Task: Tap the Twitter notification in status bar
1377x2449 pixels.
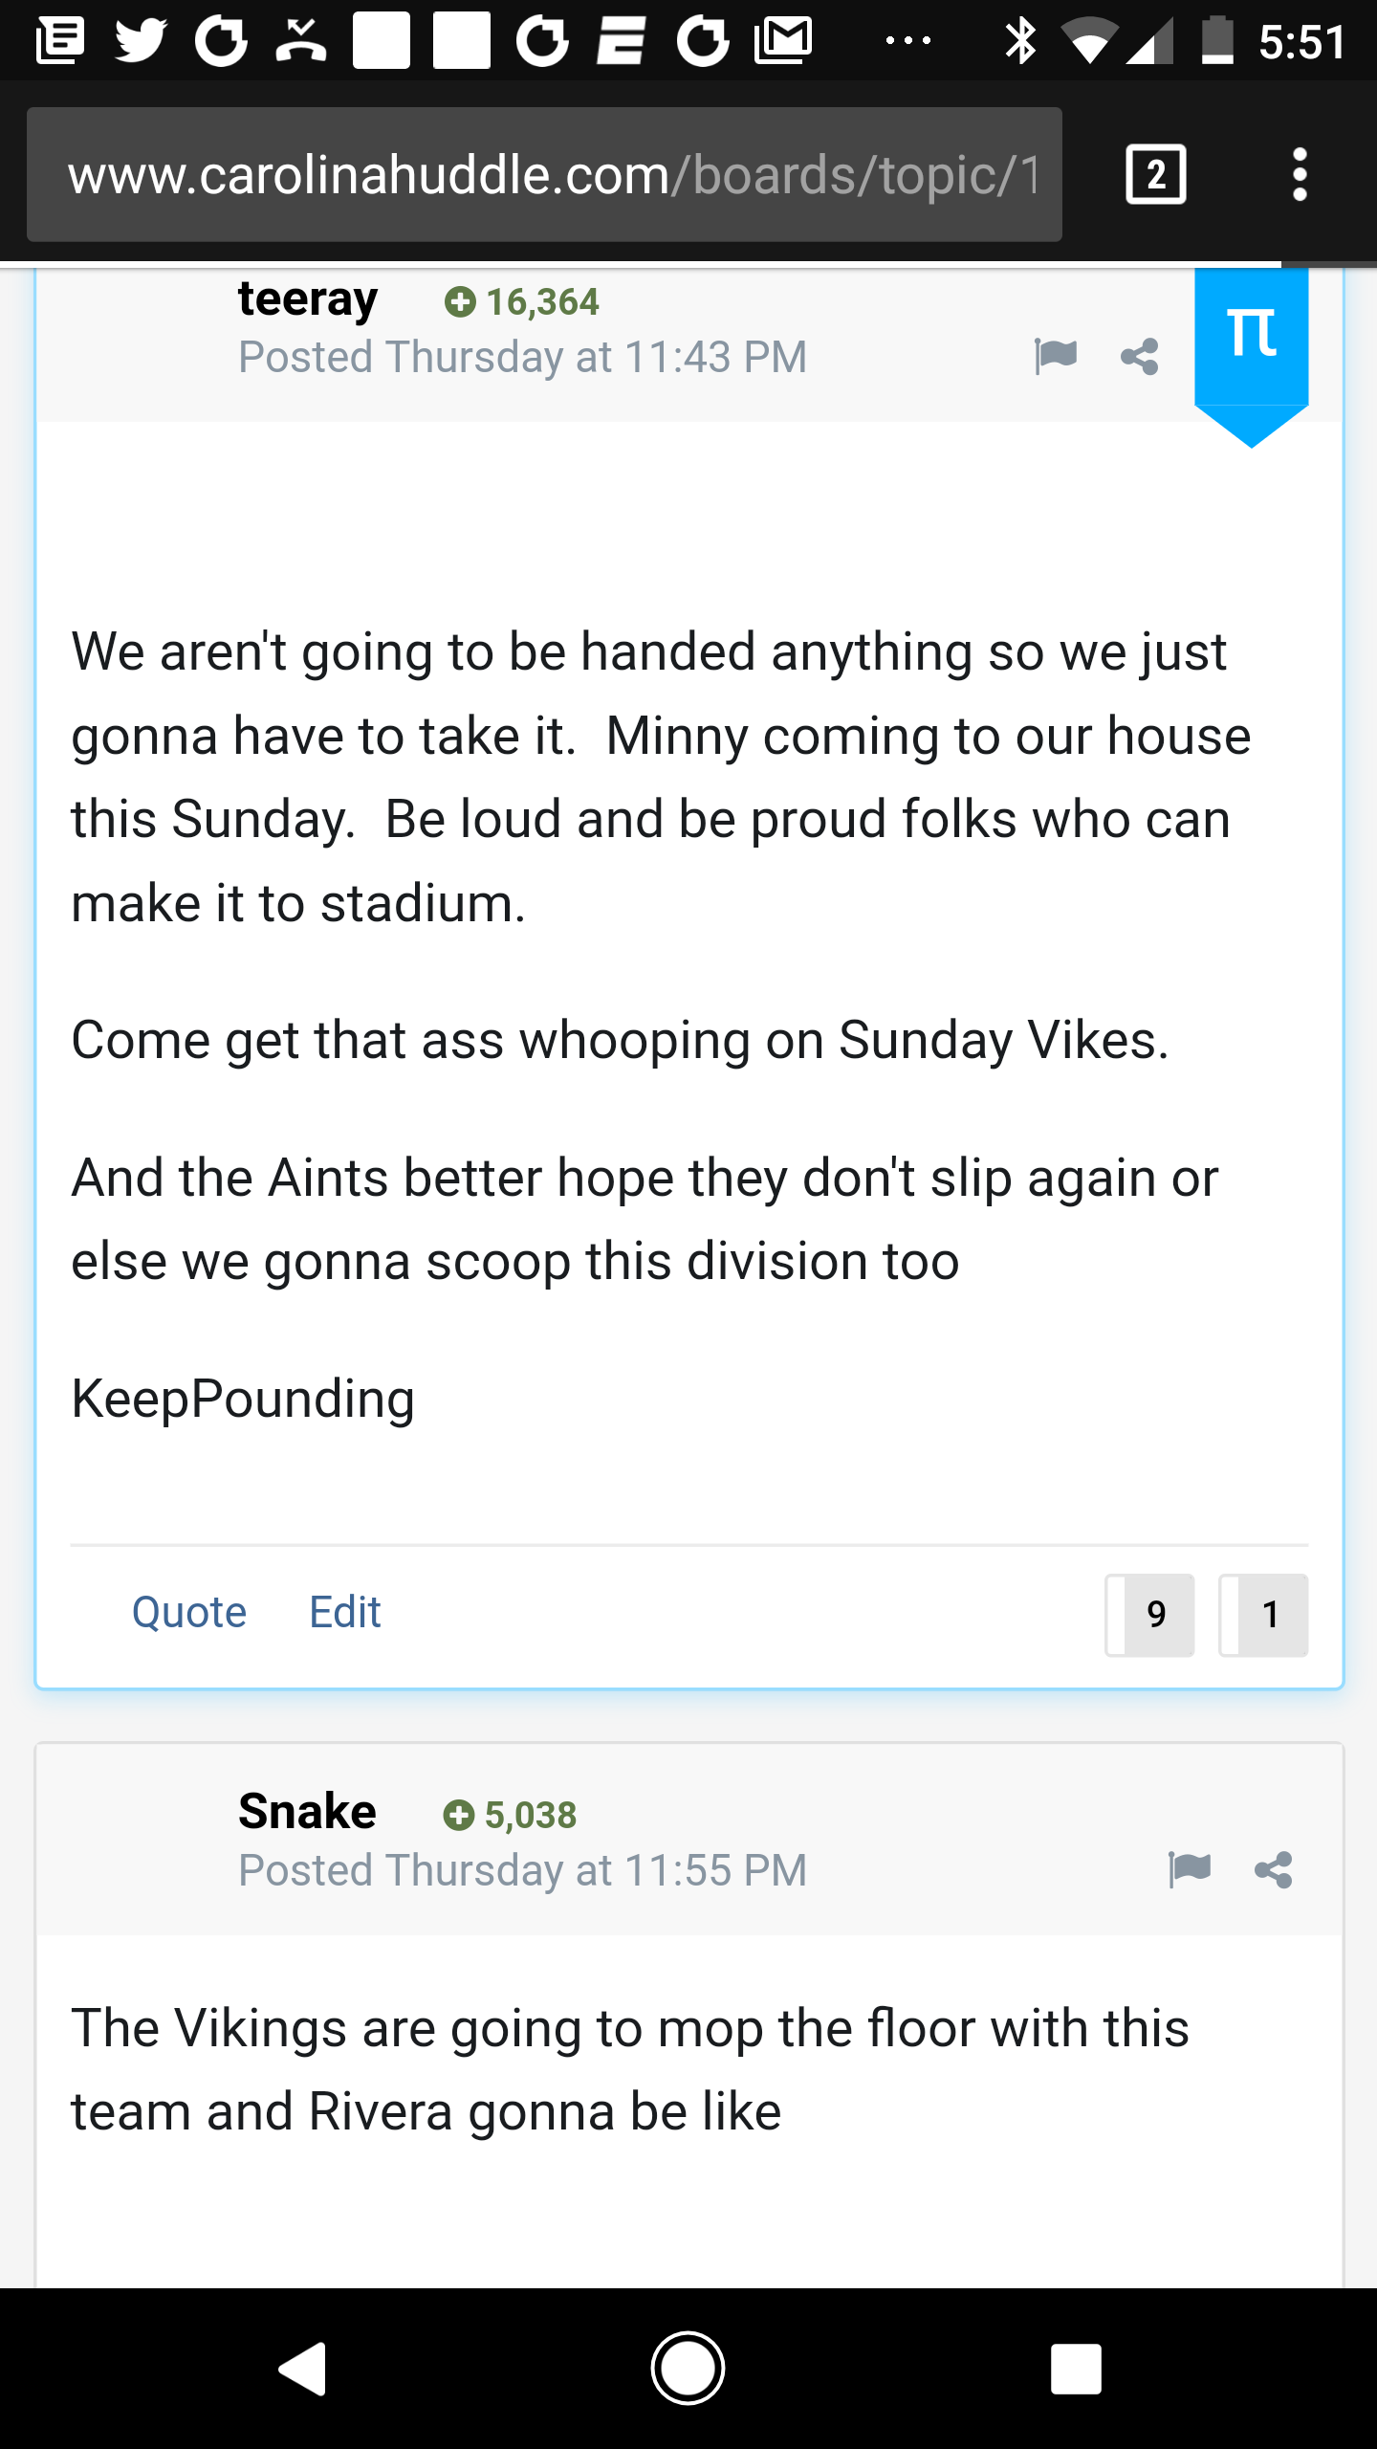Action: click(x=141, y=41)
